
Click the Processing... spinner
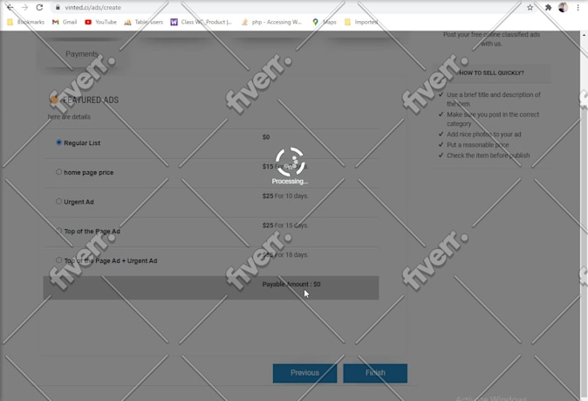point(290,162)
